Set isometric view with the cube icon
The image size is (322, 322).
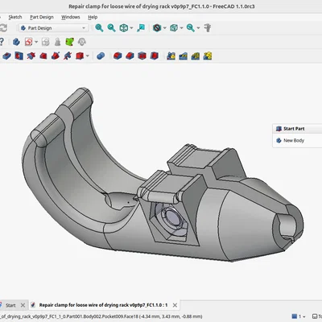coord(124,28)
